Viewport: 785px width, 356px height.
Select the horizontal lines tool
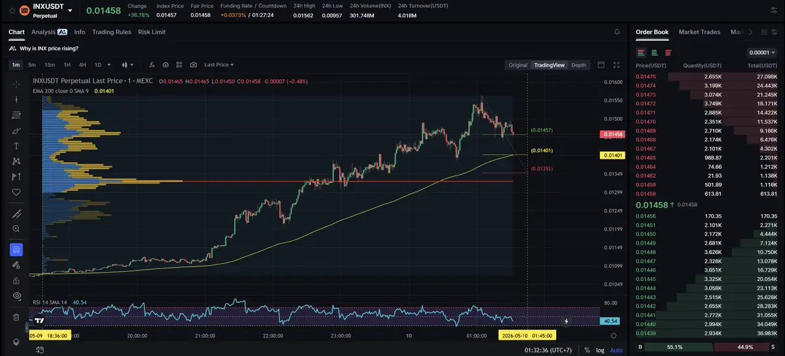16,115
